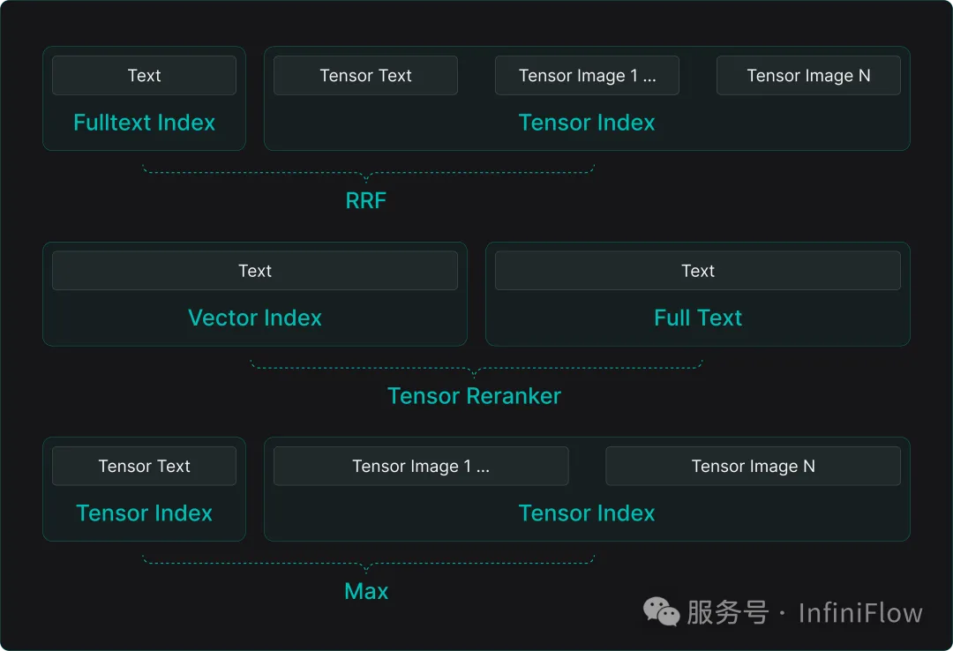Click the Text box above Fulltext Index
The image size is (953, 651).
(144, 75)
